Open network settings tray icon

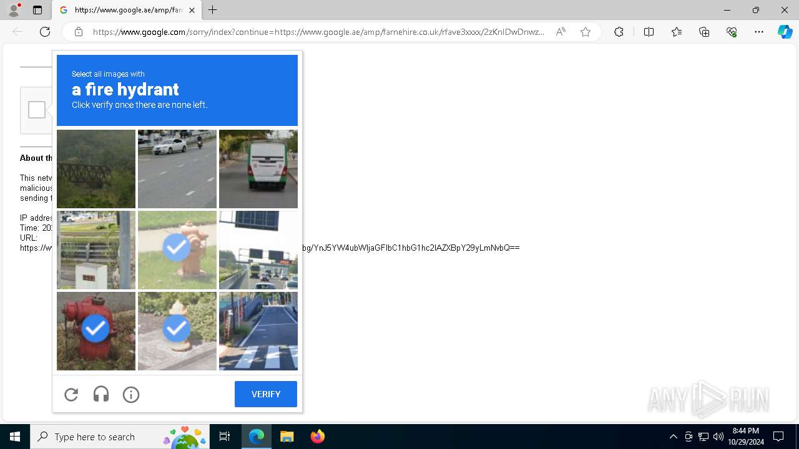click(x=703, y=437)
